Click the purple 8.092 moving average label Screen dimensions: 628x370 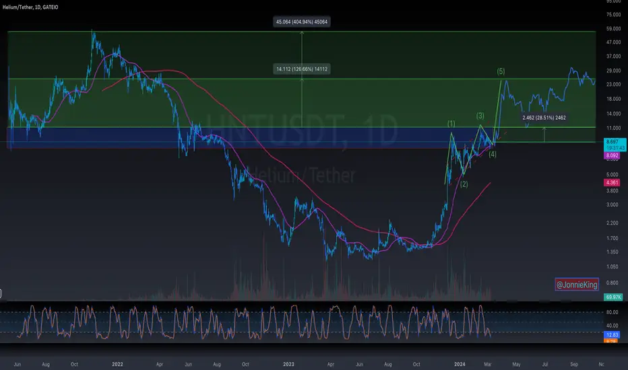click(612, 155)
